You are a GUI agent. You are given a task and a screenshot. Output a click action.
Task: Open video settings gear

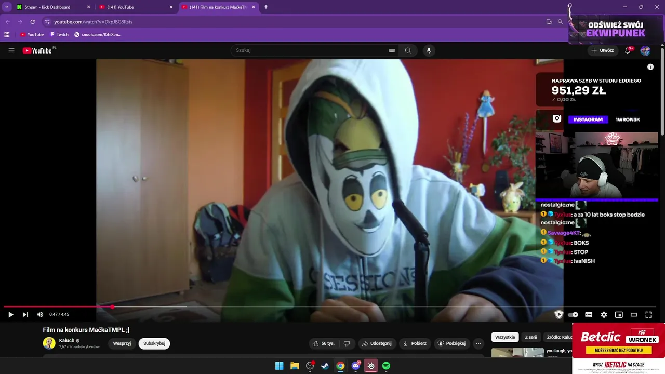(604, 314)
